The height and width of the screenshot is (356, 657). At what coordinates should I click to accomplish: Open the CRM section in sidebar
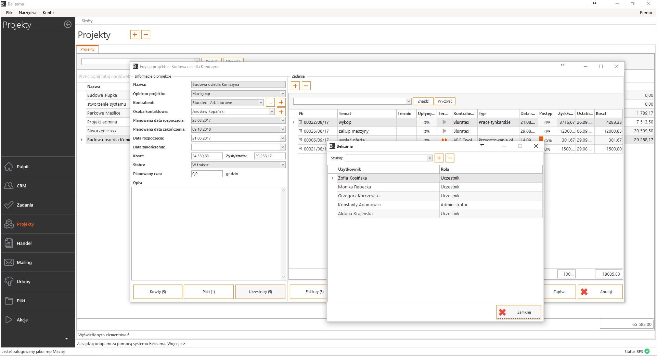(x=21, y=186)
